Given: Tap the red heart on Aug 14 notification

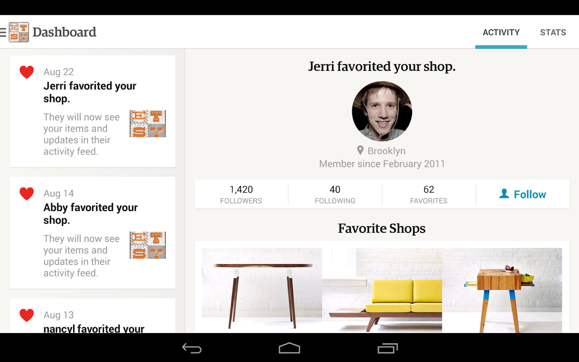Looking at the screenshot, I should point(27,193).
